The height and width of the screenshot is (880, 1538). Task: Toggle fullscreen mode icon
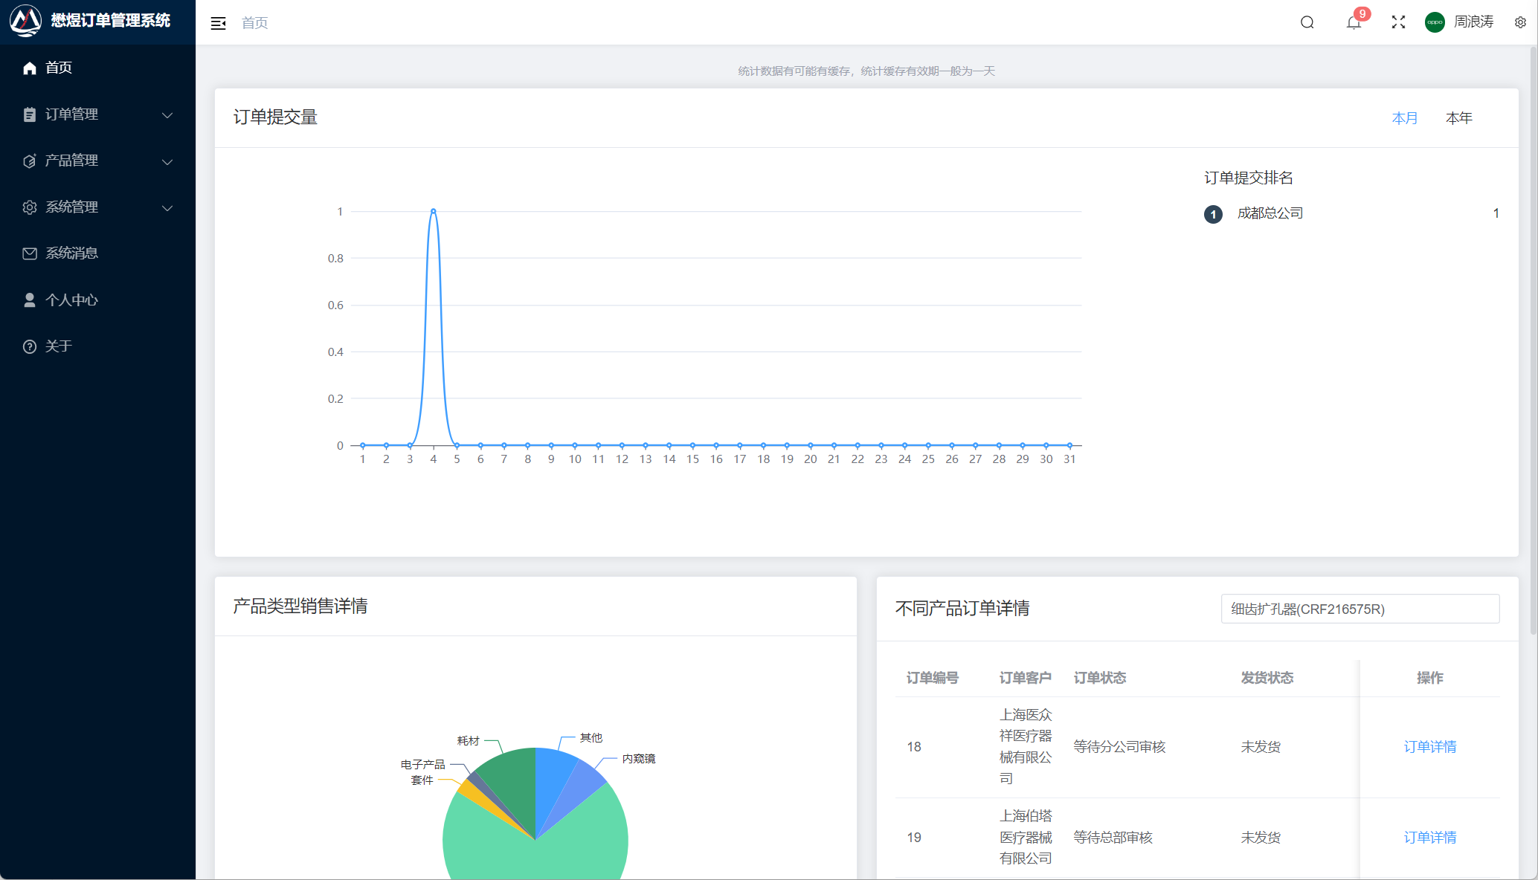click(x=1398, y=22)
